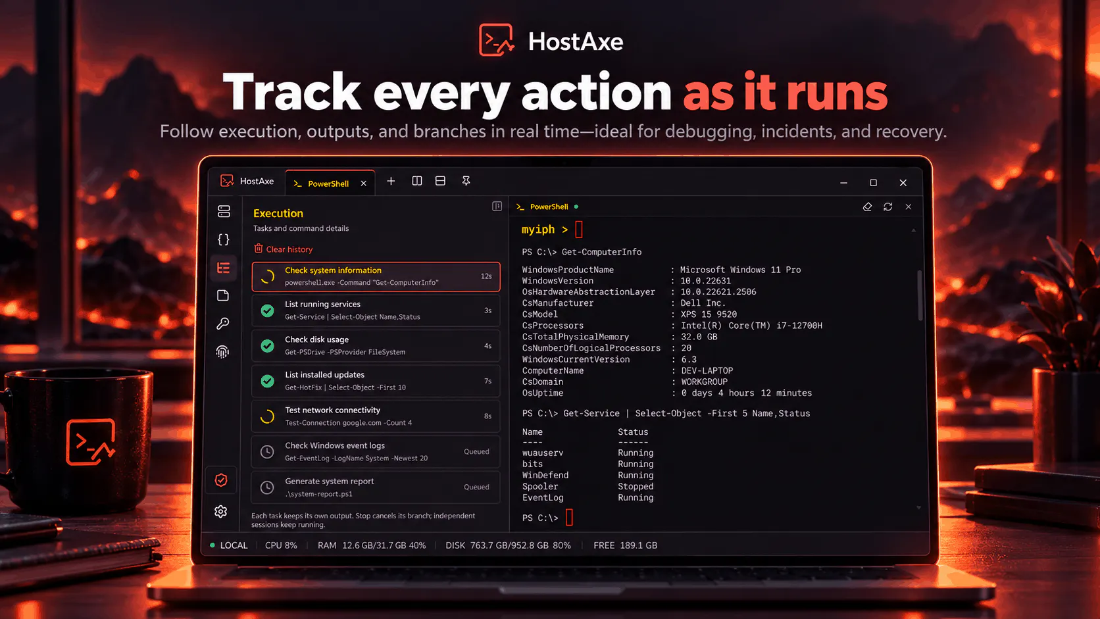The height and width of the screenshot is (619, 1100).
Task: Select Check disk usage task
Action: coord(376,346)
